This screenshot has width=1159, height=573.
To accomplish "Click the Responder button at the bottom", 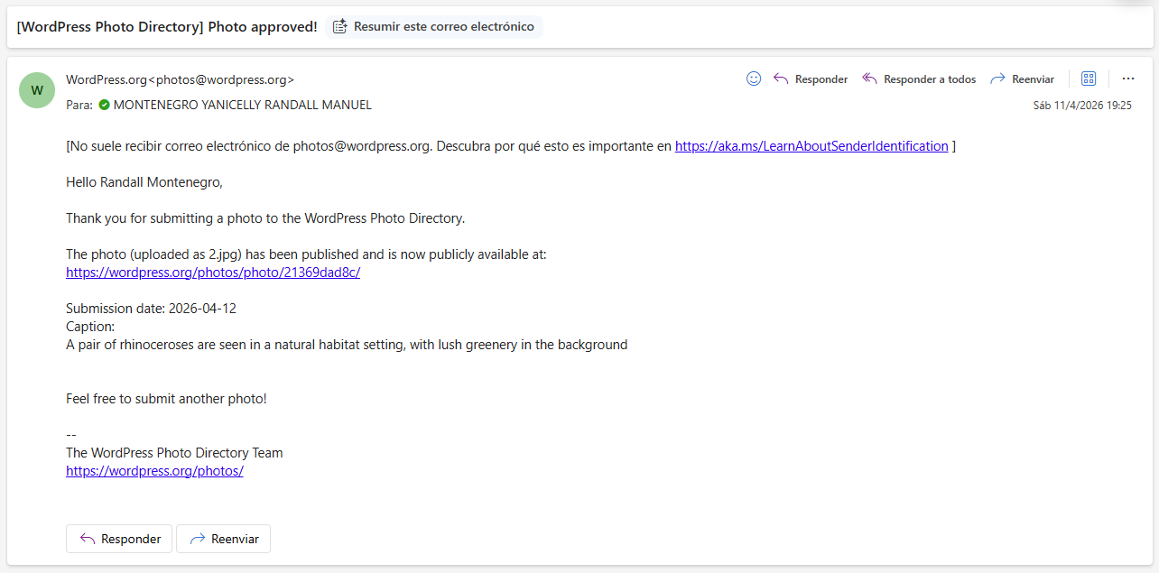I will pos(119,539).
